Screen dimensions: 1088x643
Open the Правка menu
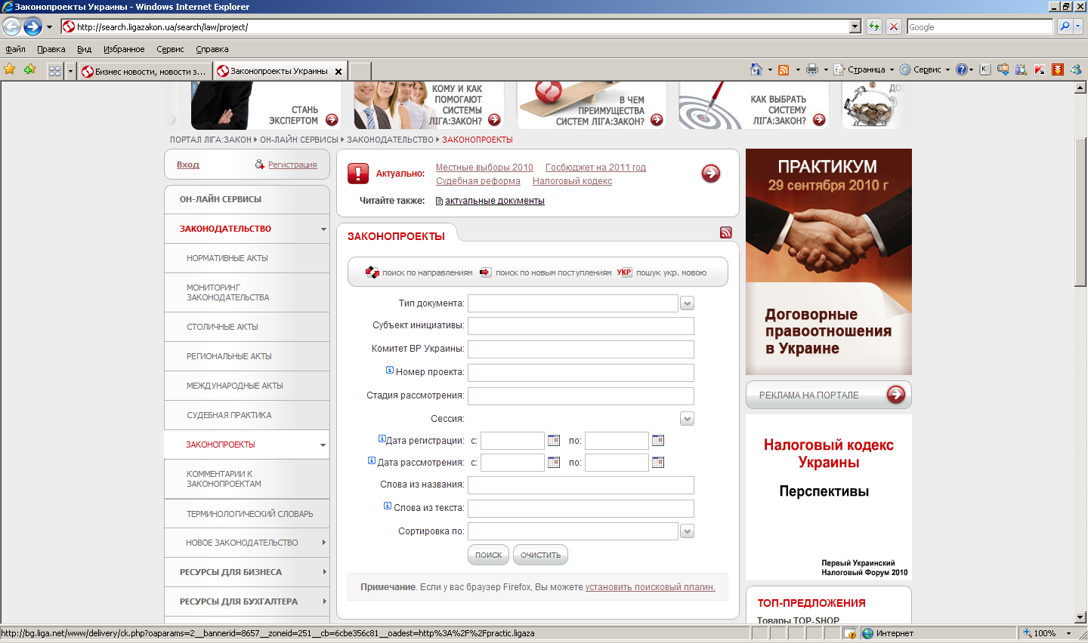tap(51, 49)
